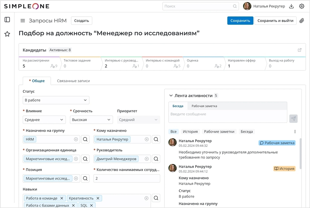Clear the Назначено на группу field

pos(76,139)
